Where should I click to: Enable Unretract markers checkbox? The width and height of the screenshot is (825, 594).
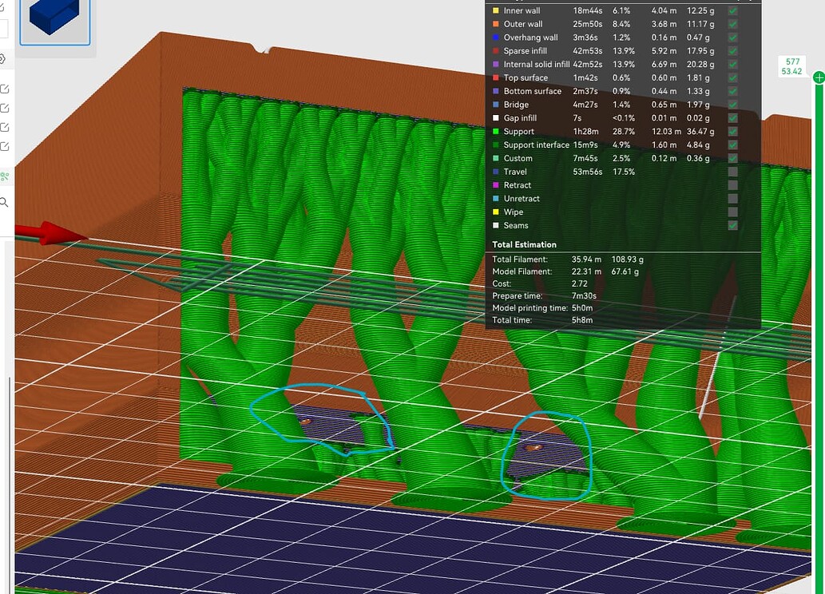(732, 198)
